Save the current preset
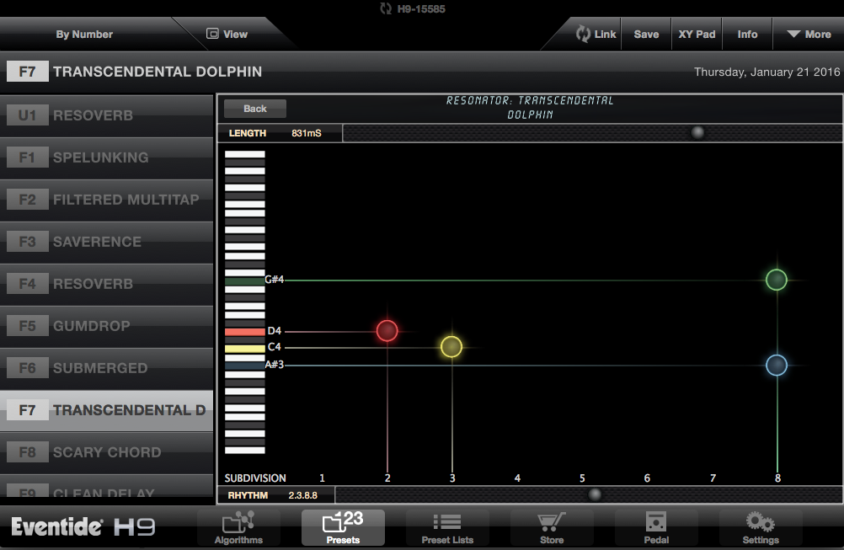 [x=646, y=35]
